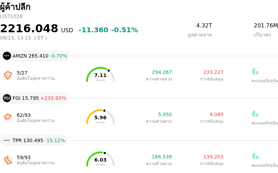The height and width of the screenshot is (173, 278).
Task: Click the AMZN 7.11 score gauge
Action: 100,75
